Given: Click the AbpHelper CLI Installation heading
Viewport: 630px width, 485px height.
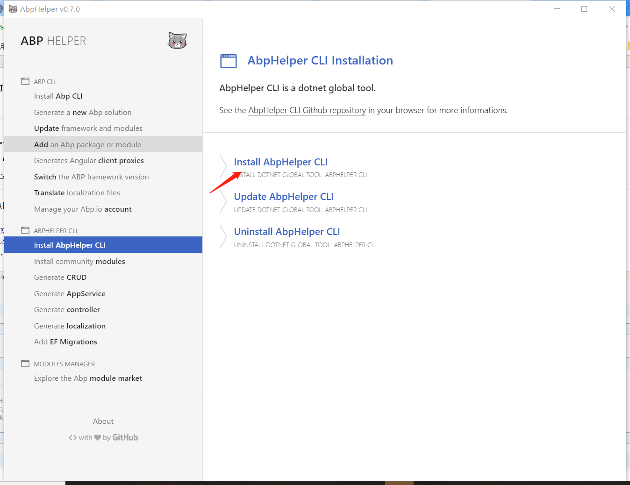Looking at the screenshot, I should click(320, 61).
